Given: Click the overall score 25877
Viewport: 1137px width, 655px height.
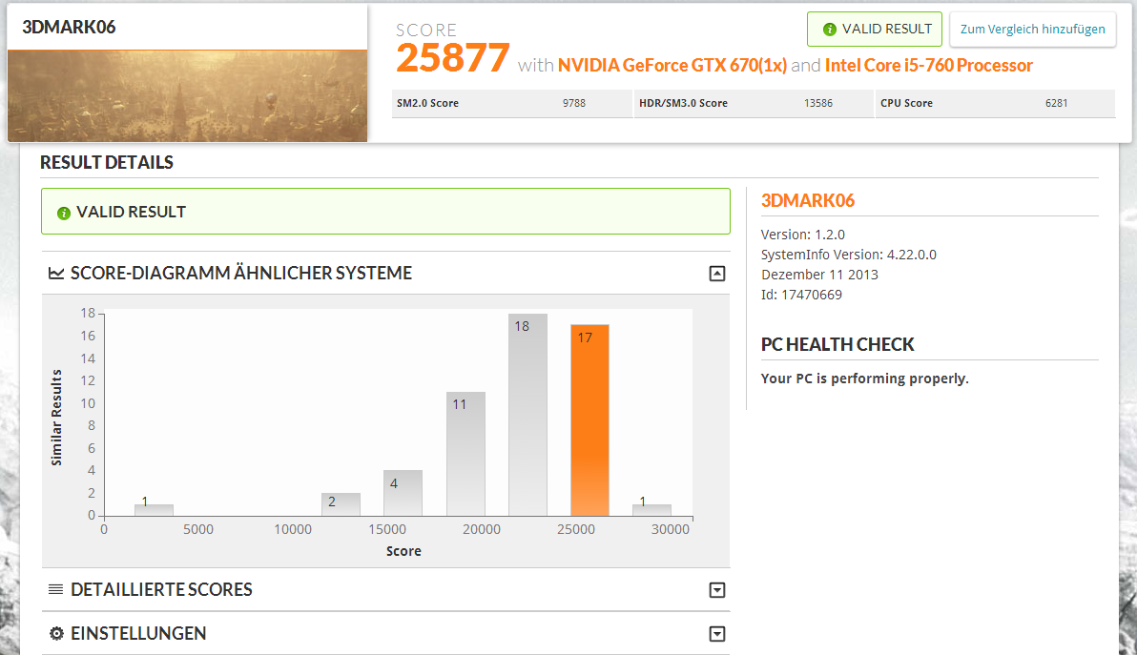Looking at the screenshot, I should (452, 58).
